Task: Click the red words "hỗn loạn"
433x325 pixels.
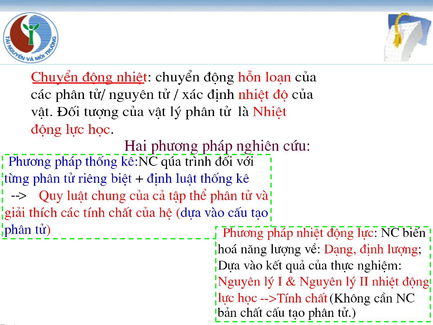Action: coord(264,77)
